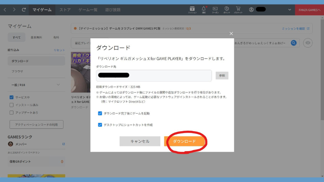Open the 遊び放題 tab
The height and width of the screenshot is (182, 324).
[112, 10]
